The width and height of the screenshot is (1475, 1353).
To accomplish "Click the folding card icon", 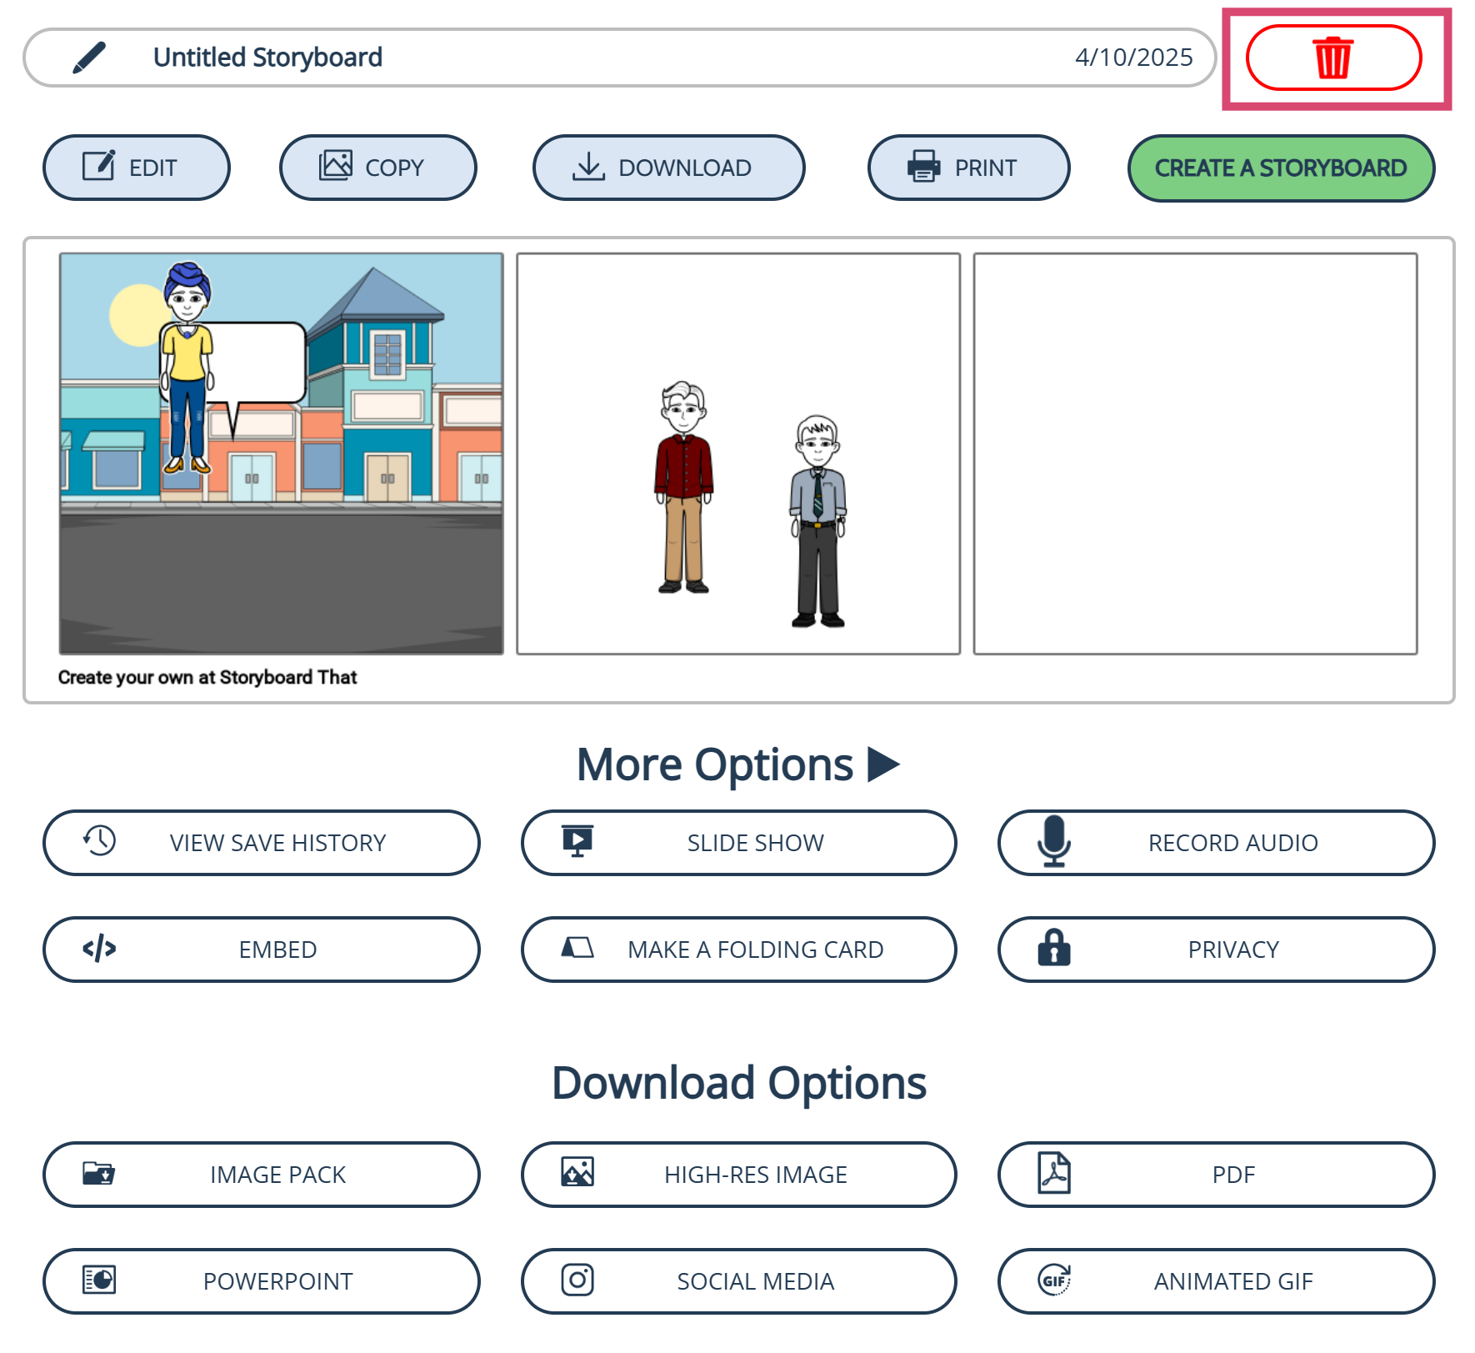I will [x=577, y=947].
